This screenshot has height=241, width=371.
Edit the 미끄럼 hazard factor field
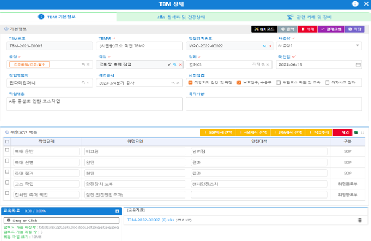[135, 151]
